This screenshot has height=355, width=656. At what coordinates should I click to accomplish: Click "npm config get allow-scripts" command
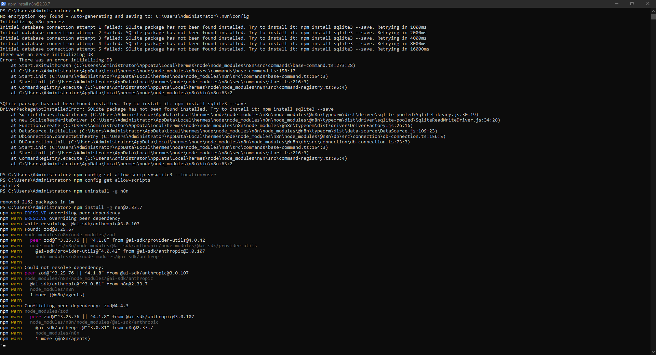112,180
